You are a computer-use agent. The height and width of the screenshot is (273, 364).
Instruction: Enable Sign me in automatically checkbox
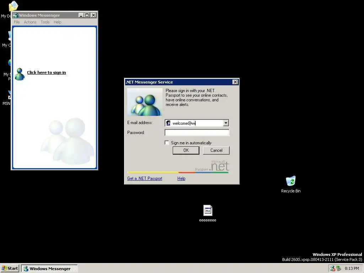tap(167, 143)
